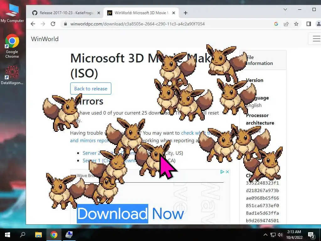Screen dimensions: 321x241
Task: Click the site lock icon
Action: point(66,24)
